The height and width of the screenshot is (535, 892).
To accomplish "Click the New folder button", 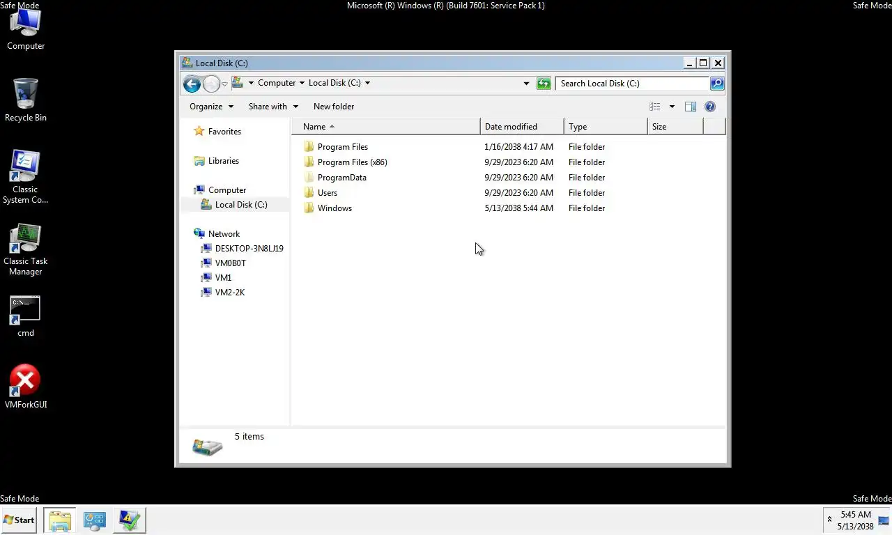I will [x=334, y=107].
